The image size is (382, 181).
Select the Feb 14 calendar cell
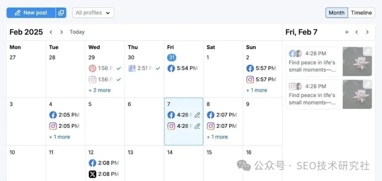pos(184,164)
